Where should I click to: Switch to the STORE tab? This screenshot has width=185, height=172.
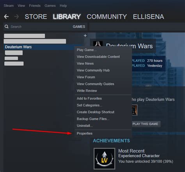click(36, 17)
